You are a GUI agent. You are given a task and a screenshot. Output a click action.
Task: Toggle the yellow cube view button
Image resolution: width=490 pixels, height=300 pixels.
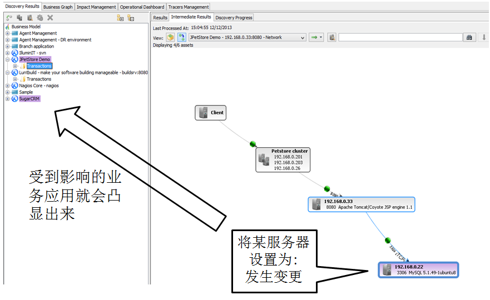(170, 37)
